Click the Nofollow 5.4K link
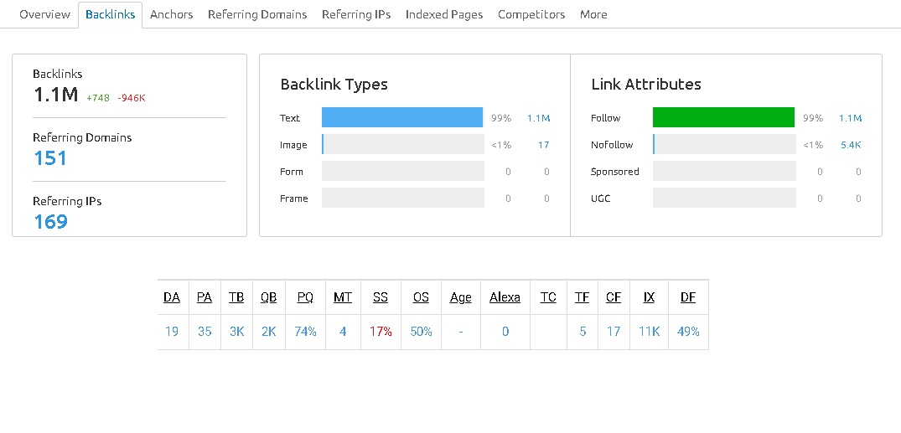 851,145
